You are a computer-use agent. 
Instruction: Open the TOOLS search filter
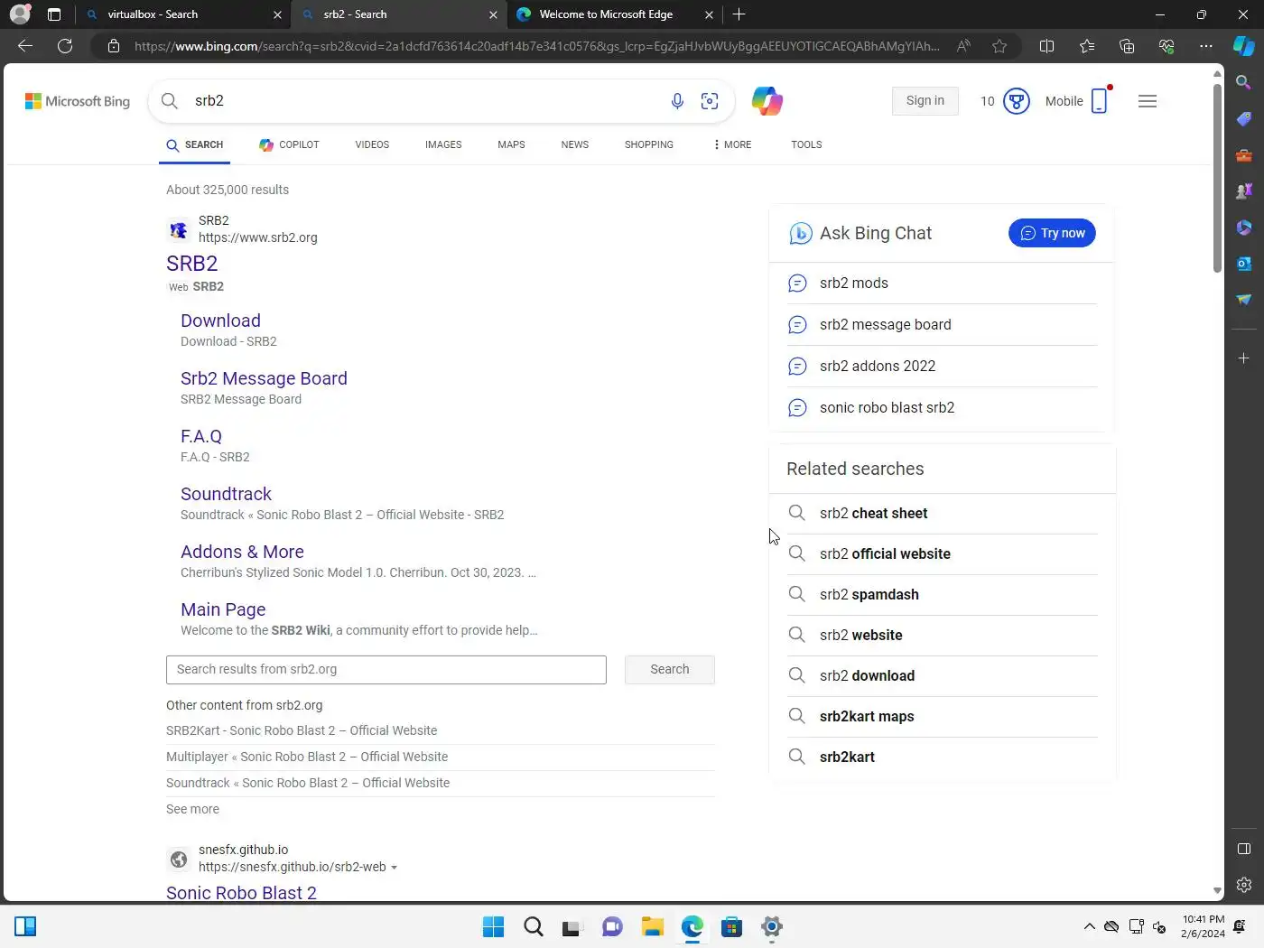806,144
